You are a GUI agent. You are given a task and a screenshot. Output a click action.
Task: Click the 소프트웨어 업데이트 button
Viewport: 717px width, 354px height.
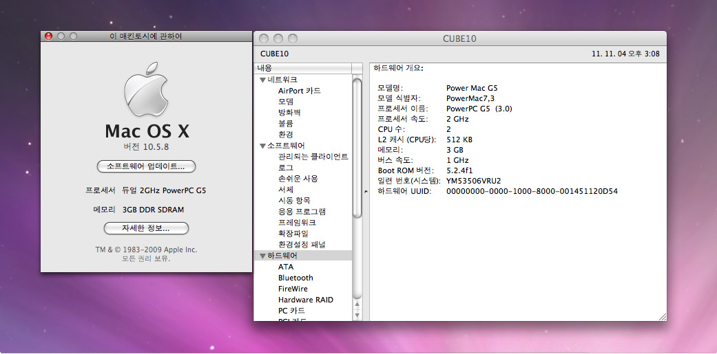146,166
